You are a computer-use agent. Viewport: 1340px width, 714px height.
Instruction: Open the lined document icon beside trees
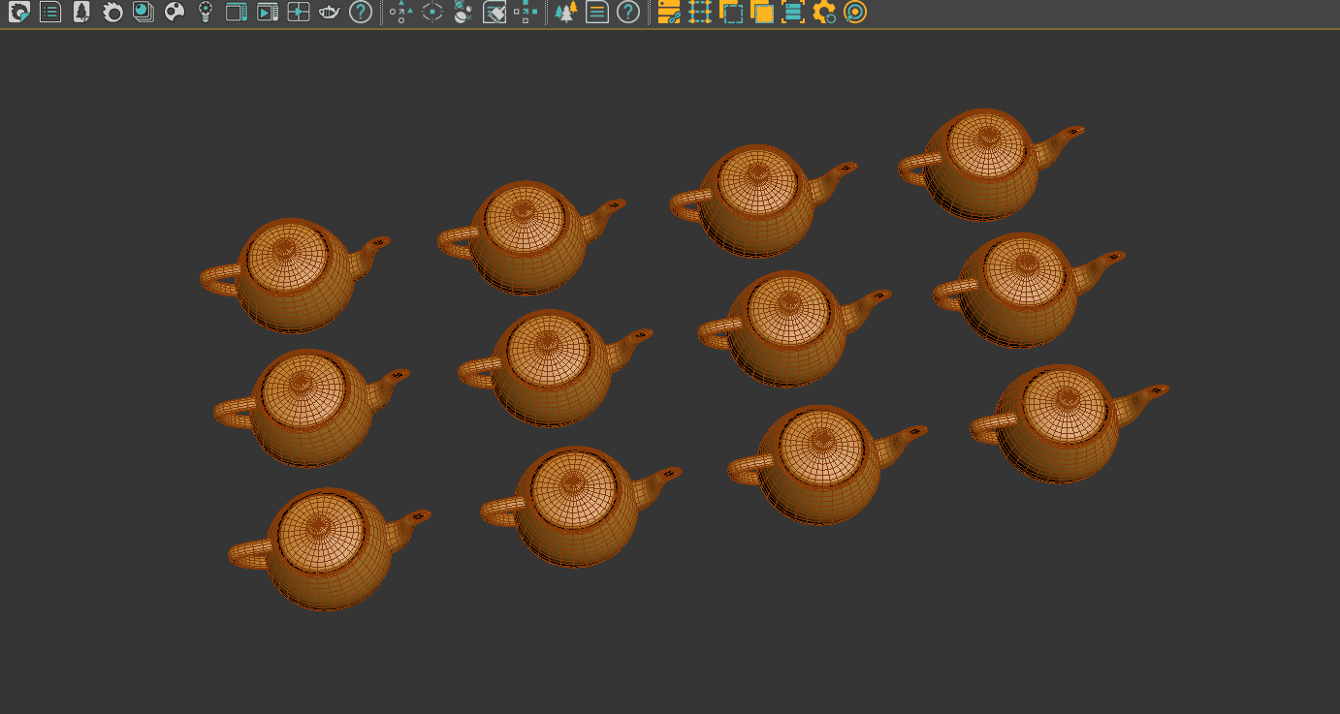click(x=597, y=13)
